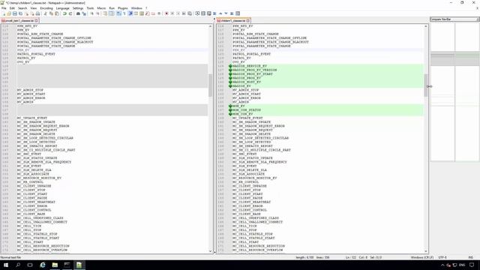Toggle synchronized horizontal scrolling
Image resolution: width=480 pixels, height=270 pixels.
pos(111,13)
